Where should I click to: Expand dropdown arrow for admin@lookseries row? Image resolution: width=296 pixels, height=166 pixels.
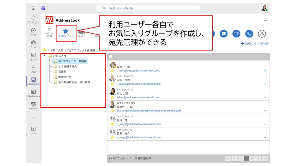point(265,98)
